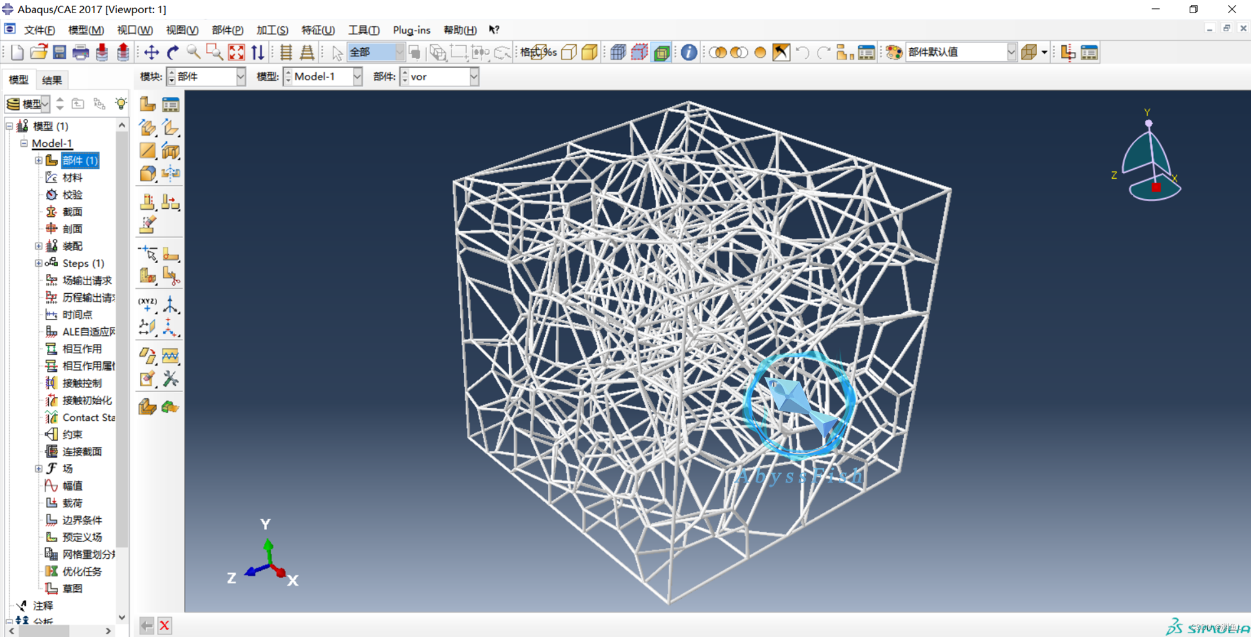Image resolution: width=1251 pixels, height=637 pixels.
Task: Open the 模块 module dropdown
Action: point(240,77)
